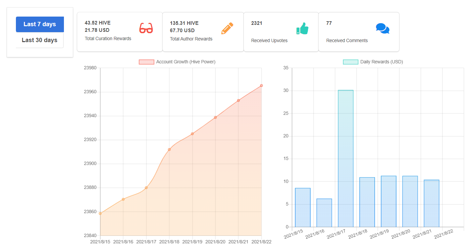
Task: Click the 2021/8/21 rewards bar
Action: click(x=431, y=204)
